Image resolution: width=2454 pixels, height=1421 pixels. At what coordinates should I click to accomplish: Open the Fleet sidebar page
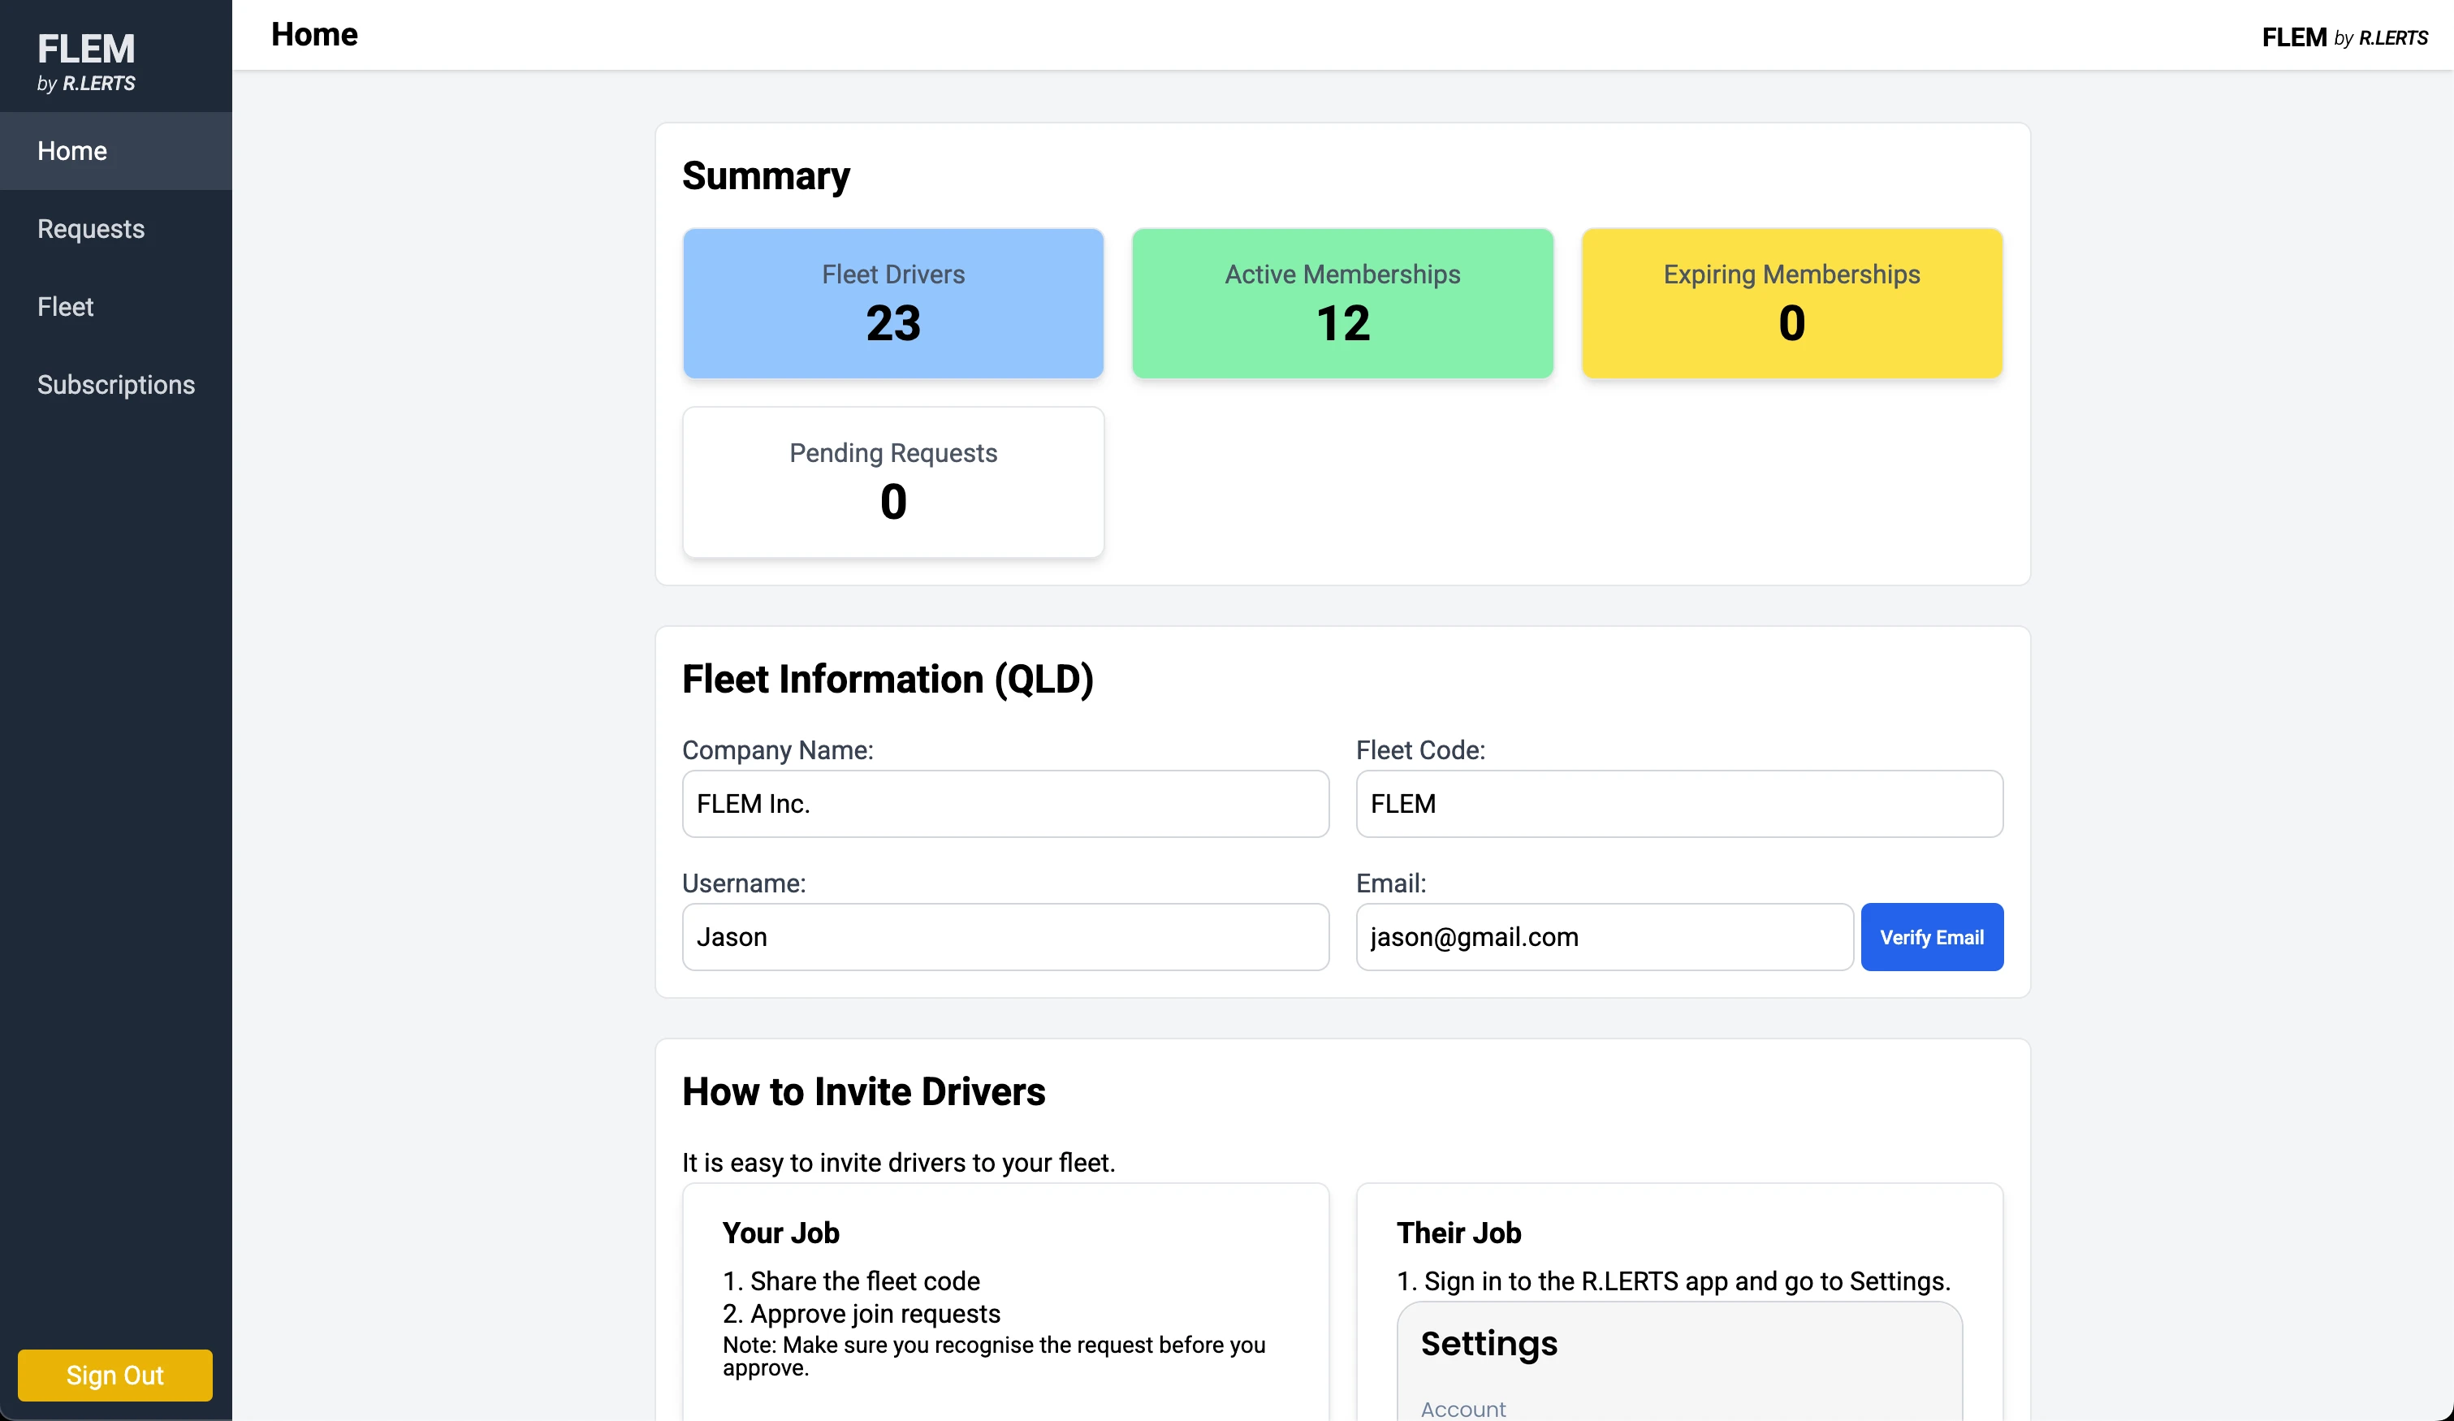(x=116, y=307)
